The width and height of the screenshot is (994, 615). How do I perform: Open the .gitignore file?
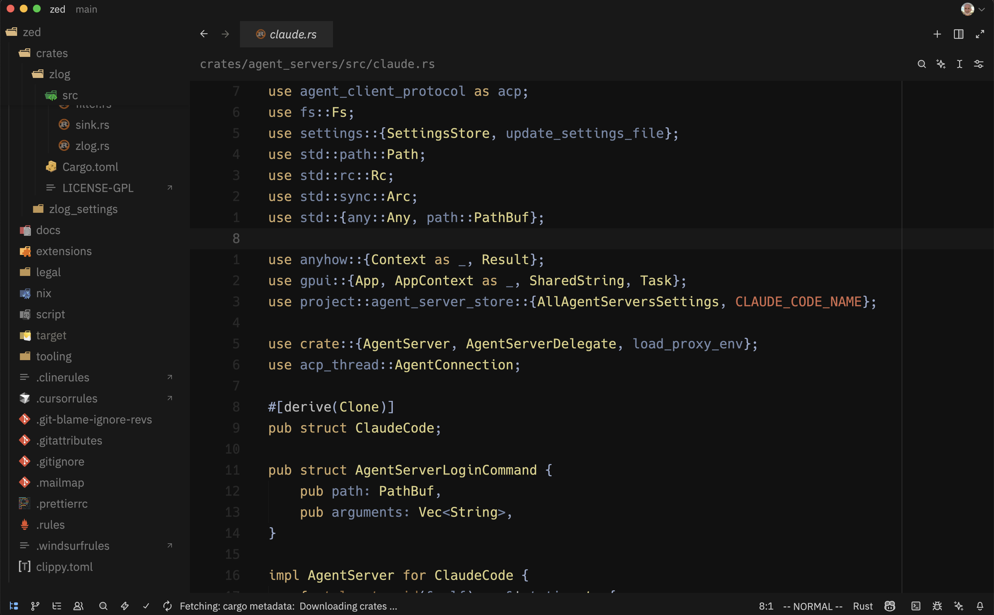click(x=95, y=462)
